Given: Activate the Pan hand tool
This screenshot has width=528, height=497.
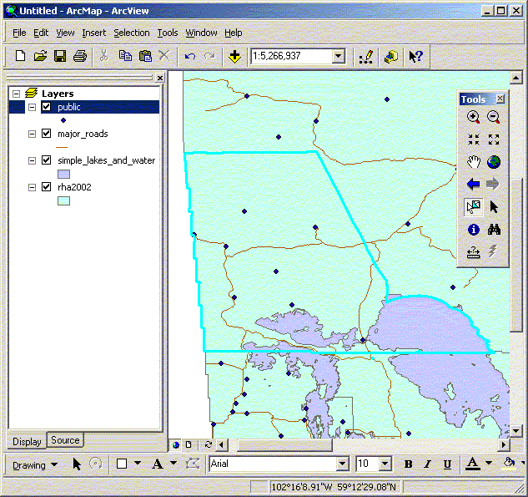Looking at the screenshot, I should pyautogui.click(x=473, y=162).
